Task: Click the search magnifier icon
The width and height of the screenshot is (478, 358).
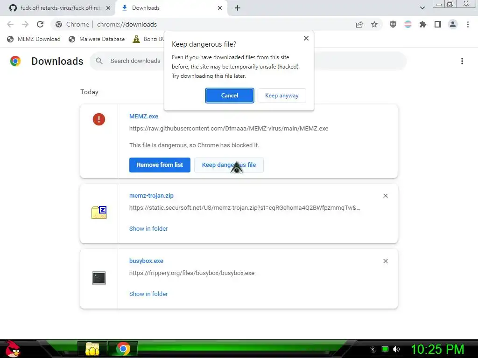Action: pos(99,61)
